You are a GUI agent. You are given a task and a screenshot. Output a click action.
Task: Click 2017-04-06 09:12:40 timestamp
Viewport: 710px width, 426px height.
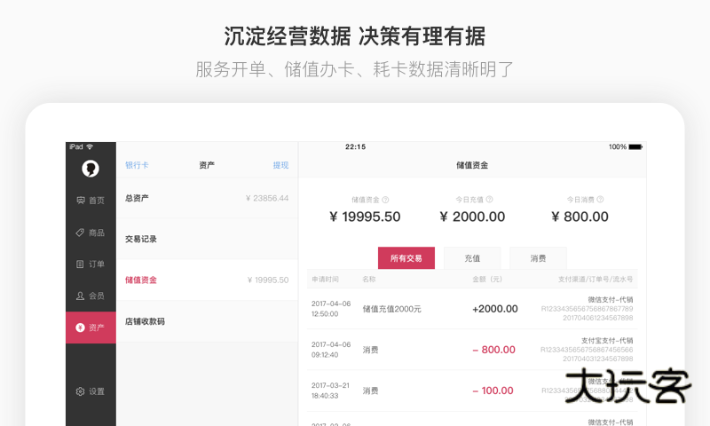(331, 350)
